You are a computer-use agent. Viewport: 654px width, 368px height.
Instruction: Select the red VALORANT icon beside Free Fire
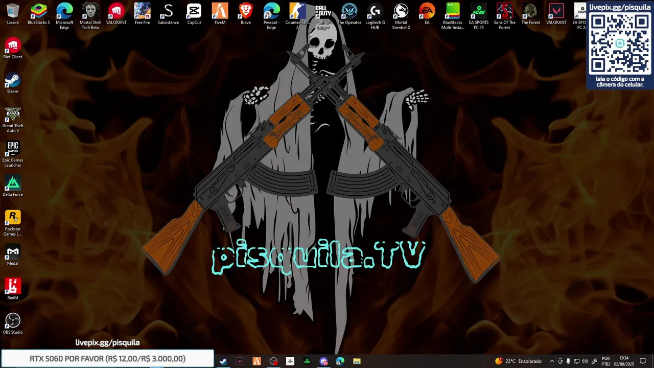(116, 14)
